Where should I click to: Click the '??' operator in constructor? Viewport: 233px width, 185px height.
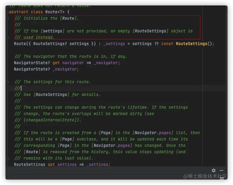[x=156, y=44]
